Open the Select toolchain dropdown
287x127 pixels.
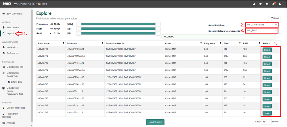pos(262,25)
